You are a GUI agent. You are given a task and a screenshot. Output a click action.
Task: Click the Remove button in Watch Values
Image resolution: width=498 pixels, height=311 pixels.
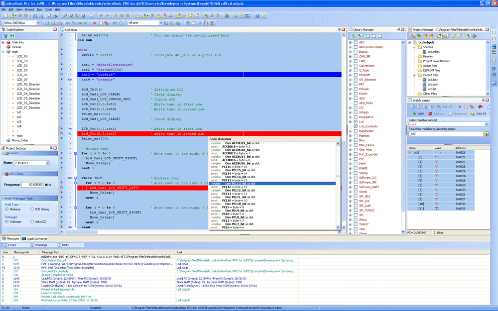pyautogui.click(x=436, y=113)
